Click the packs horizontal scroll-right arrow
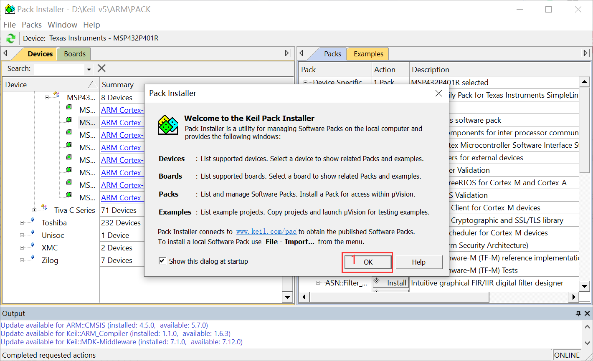The image size is (593, 361). click(574, 297)
